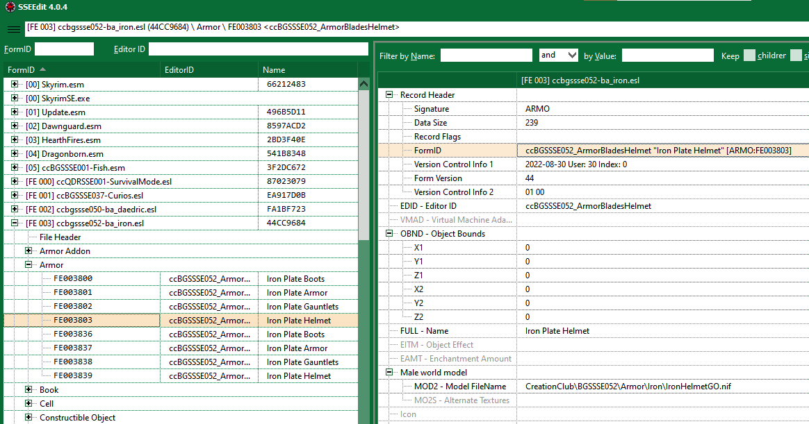The image size is (809, 424).
Task: Click the ccbgssse052-ba_iron.esl column header
Action: (x=662, y=80)
